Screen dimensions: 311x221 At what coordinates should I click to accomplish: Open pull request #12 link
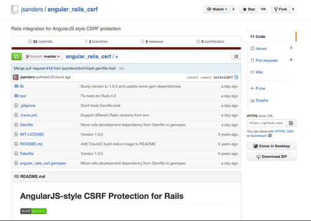pyautogui.click(x=49, y=68)
